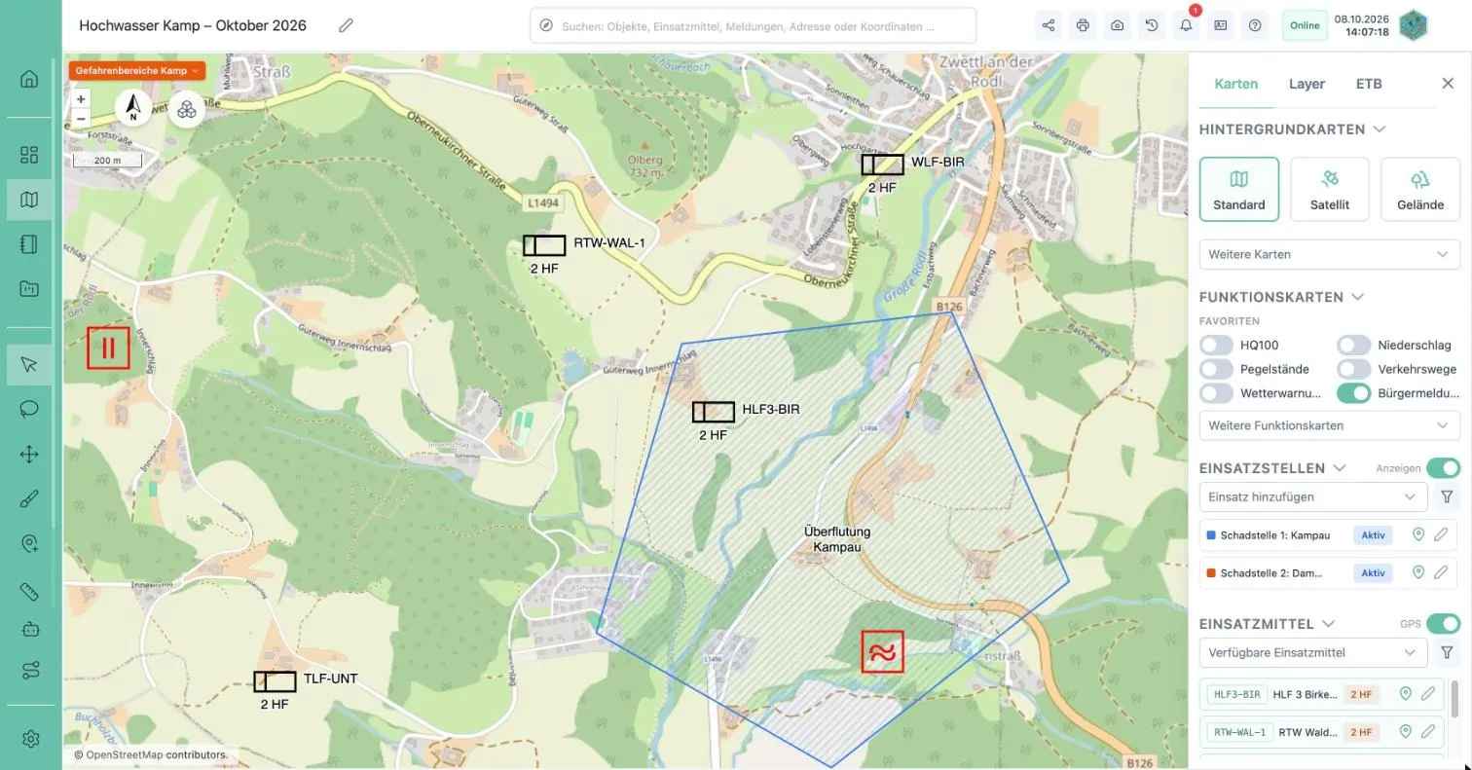The image size is (1472, 770).
Task: Take a map screenshot with camera icon
Action: point(1117,25)
